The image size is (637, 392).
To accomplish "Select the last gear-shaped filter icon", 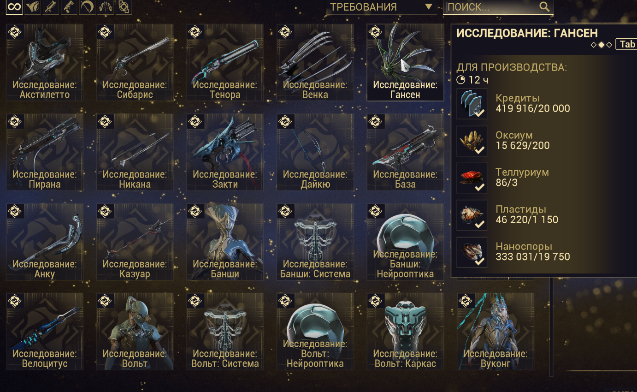I will click(x=124, y=7).
